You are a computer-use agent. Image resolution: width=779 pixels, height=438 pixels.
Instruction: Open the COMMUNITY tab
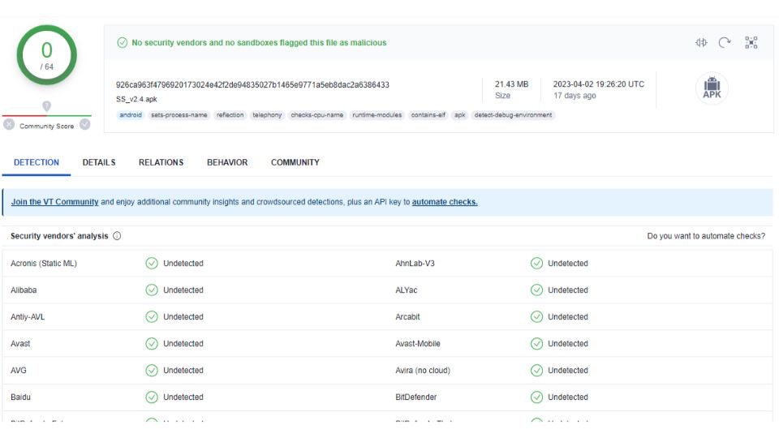coord(295,162)
